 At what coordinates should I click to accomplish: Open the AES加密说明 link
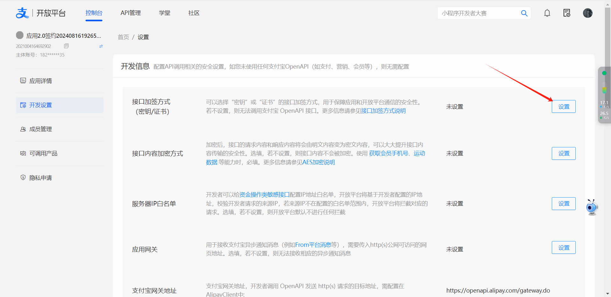coord(318,162)
